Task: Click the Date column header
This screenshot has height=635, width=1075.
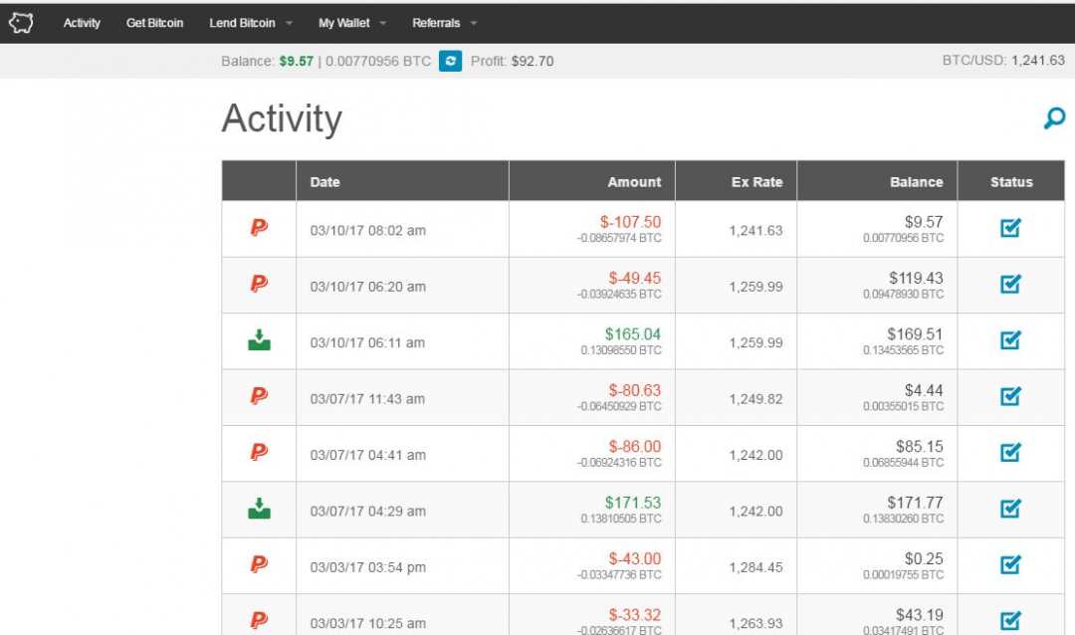Action: (324, 182)
